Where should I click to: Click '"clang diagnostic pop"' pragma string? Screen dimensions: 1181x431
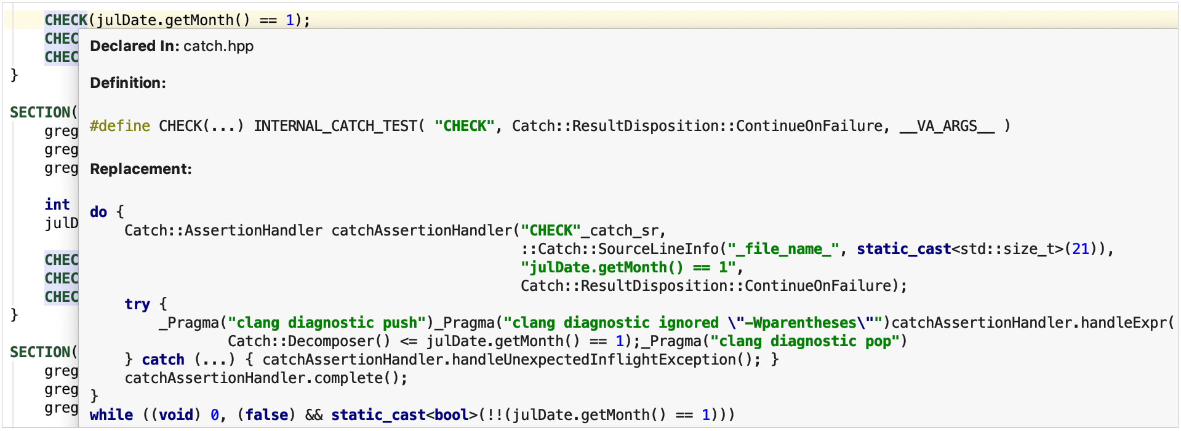tap(805, 341)
